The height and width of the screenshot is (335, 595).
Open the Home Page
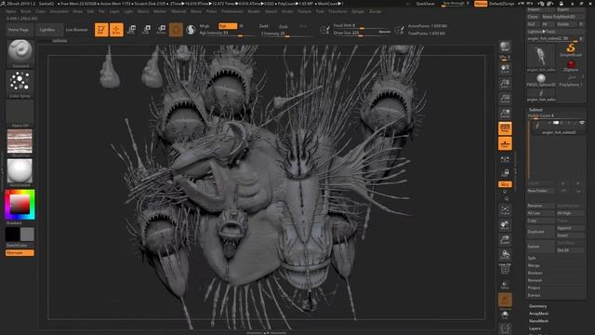[19, 30]
